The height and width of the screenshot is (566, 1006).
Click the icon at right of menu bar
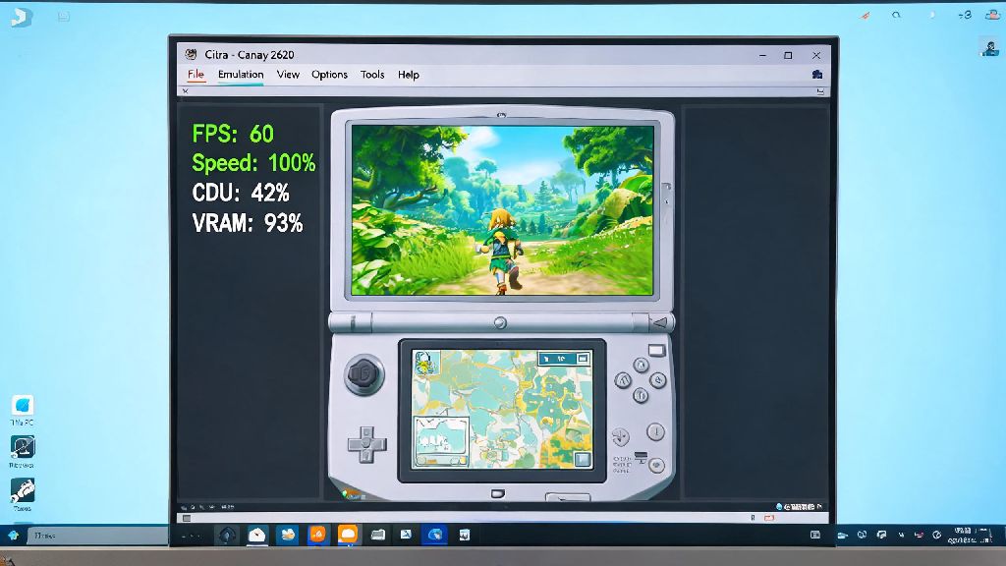(x=816, y=75)
